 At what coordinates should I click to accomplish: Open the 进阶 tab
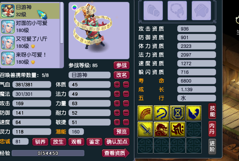212,146
